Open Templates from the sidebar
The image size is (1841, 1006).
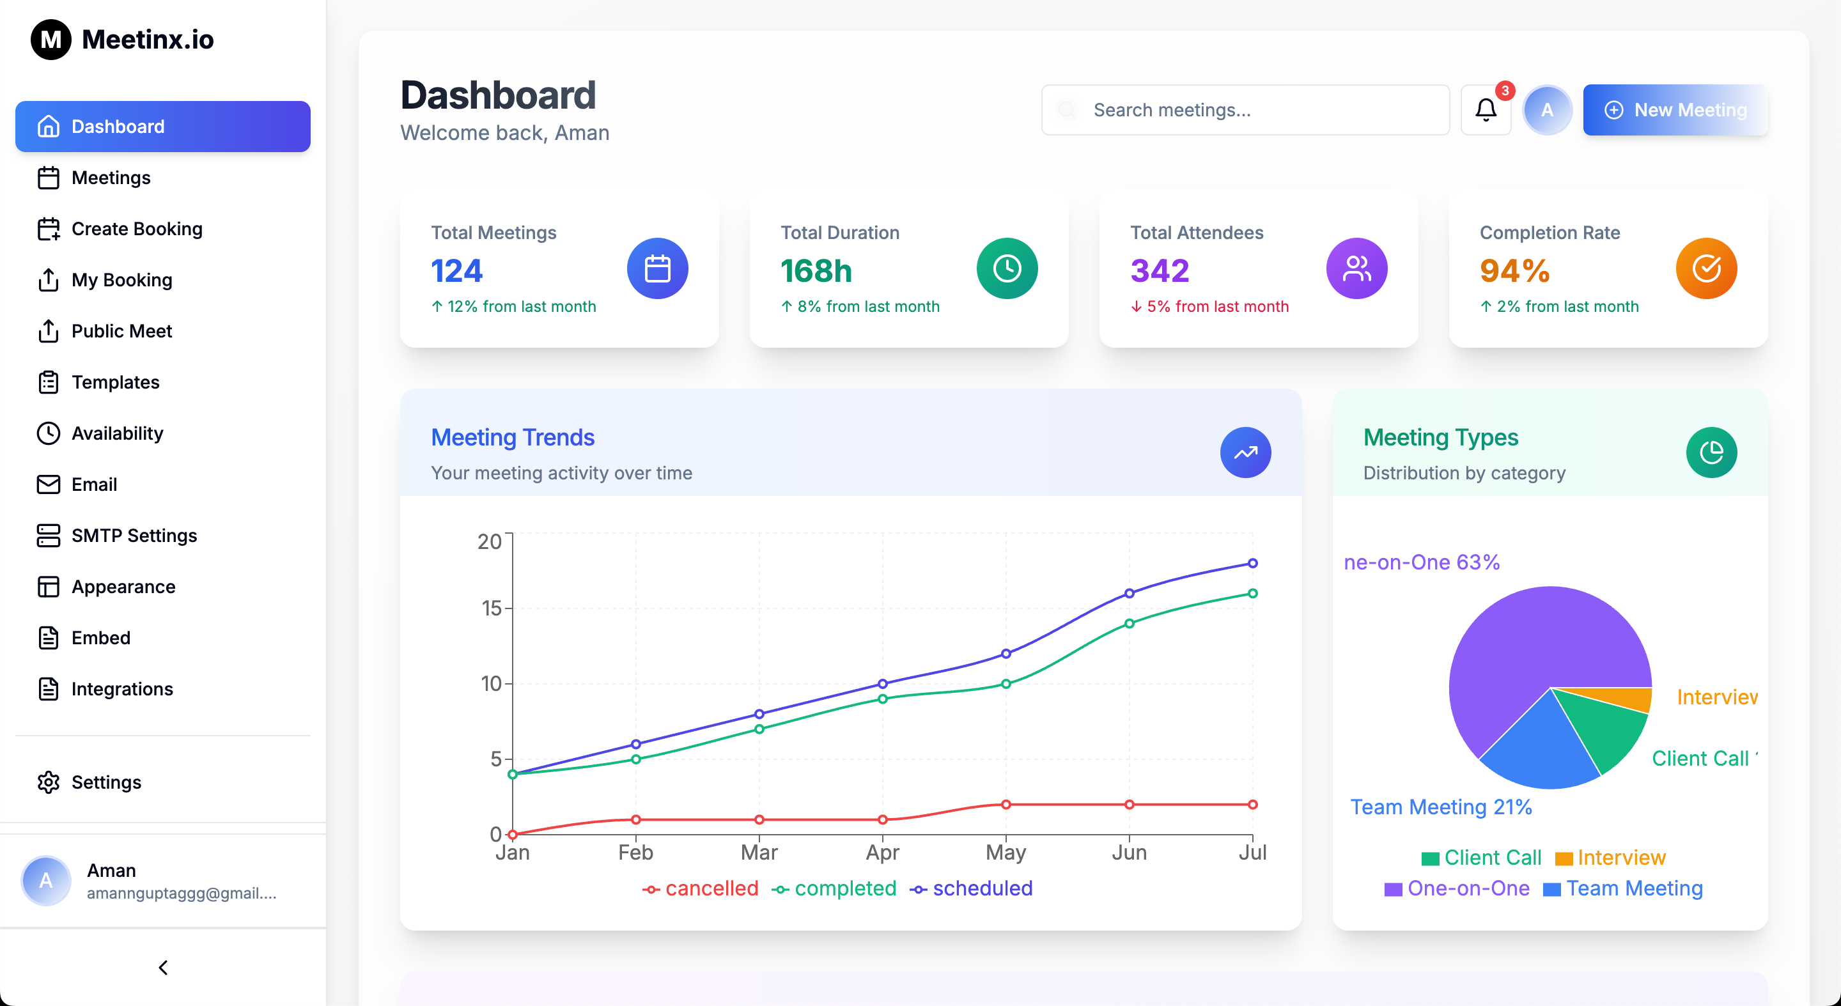point(115,382)
